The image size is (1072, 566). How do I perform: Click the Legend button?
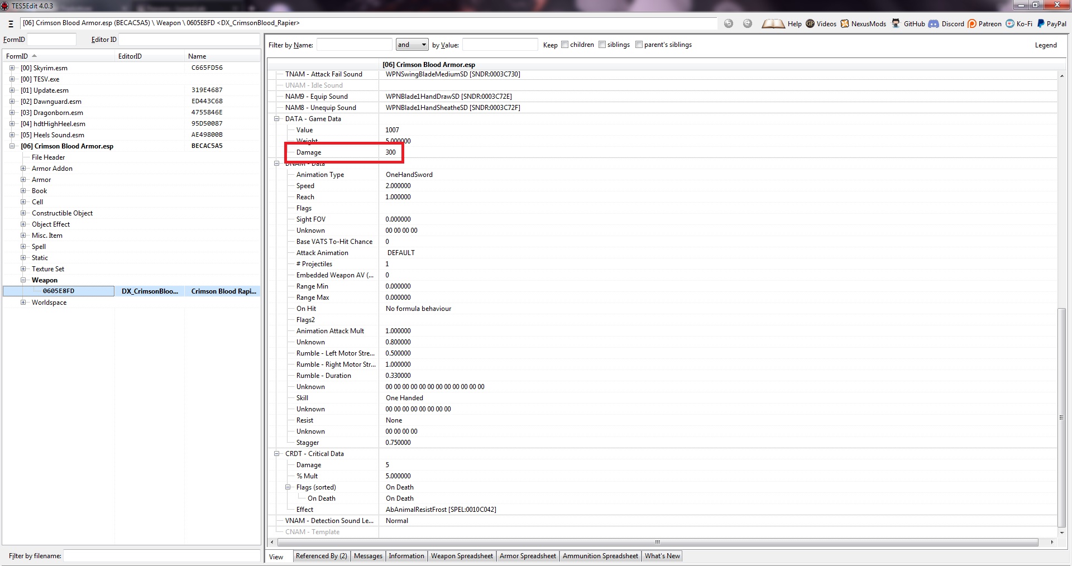pos(1046,45)
